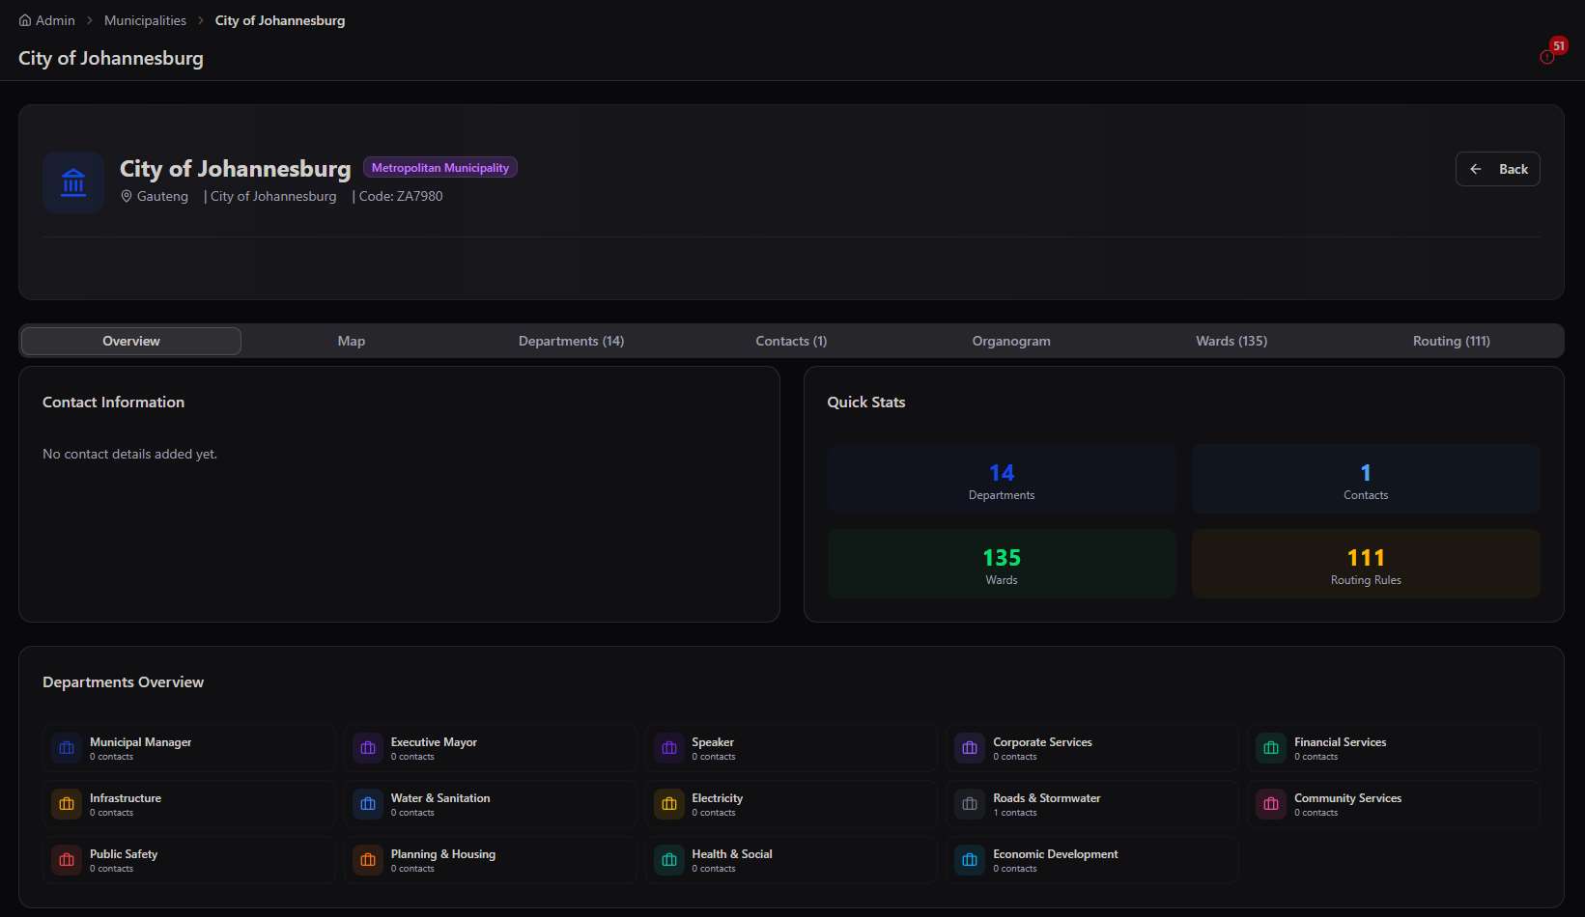1585x917 pixels.
Task: Open the Wards (135) tab
Action: [1231, 341]
